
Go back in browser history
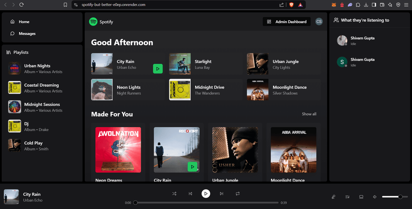tap(5, 5)
